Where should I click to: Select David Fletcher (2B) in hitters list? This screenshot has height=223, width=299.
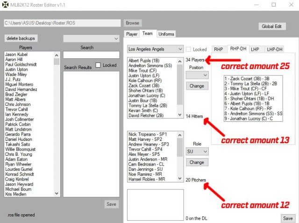(x=152, y=115)
